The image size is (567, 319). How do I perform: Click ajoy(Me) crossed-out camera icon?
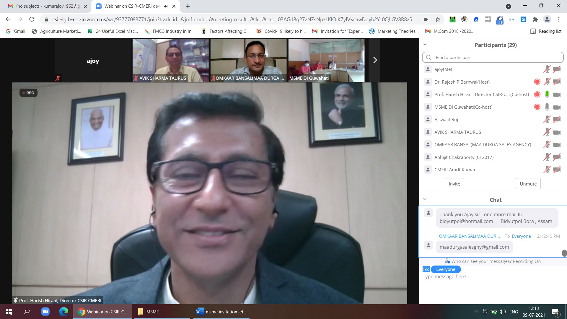pyautogui.click(x=557, y=69)
